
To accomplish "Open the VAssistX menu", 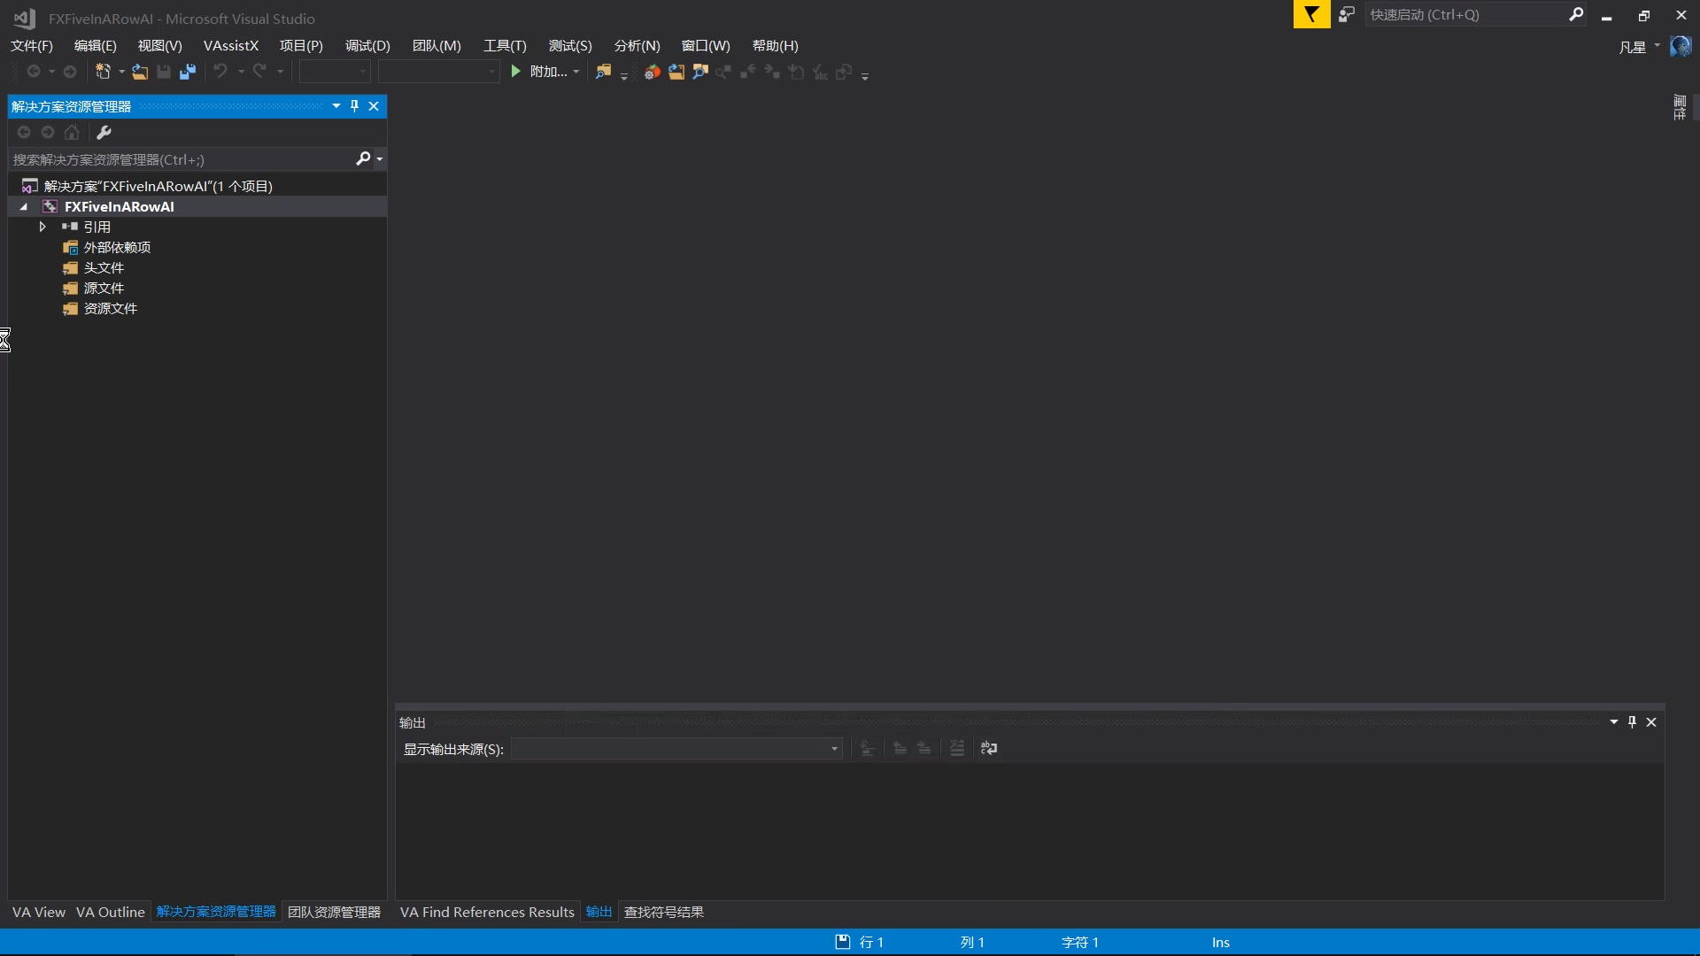I will click(x=230, y=46).
